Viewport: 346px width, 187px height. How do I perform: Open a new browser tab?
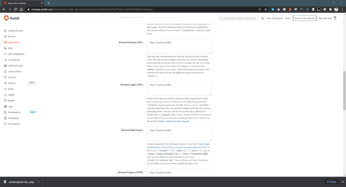(x=48, y=3)
